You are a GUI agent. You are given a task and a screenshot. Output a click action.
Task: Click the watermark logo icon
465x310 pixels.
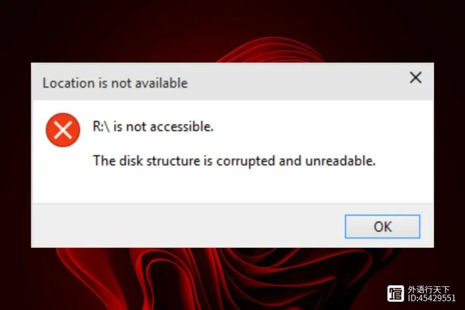pyautogui.click(x=395, y=293)
